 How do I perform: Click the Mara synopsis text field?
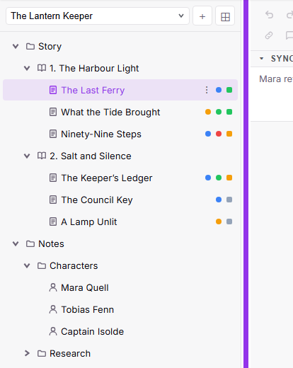pyautogui.click(x=272, y=94)
